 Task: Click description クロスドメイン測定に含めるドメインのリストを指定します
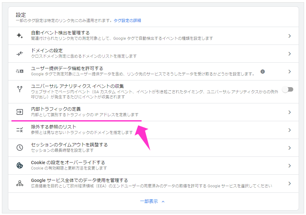[84, 56]
